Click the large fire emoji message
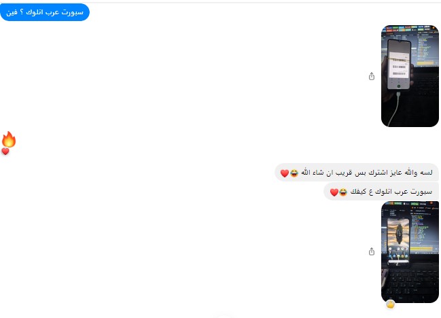This screenshot has height=318, width=441. click(x=8, y=139)
